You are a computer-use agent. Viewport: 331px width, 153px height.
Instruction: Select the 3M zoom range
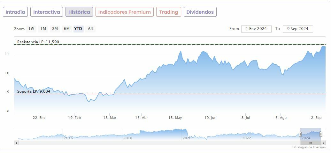(x=55, y=29)
